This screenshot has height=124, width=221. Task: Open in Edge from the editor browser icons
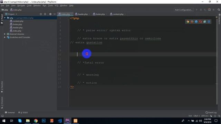(209, 22)
